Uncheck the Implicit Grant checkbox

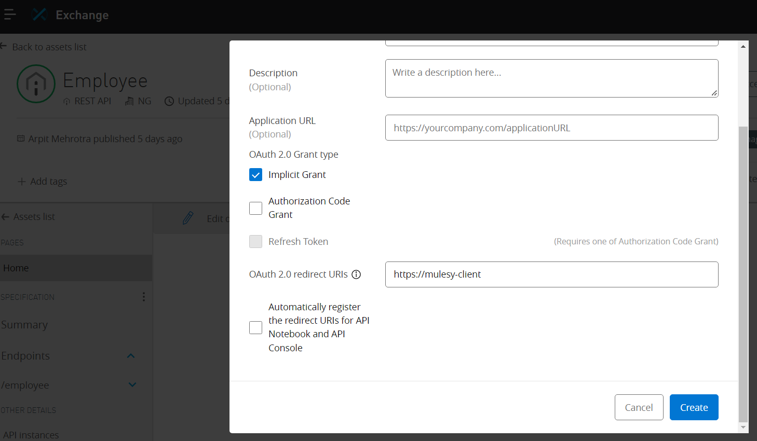255,175
